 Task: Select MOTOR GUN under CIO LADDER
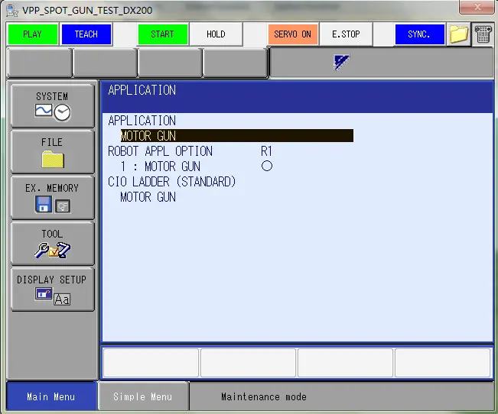(x=148, y=197)
